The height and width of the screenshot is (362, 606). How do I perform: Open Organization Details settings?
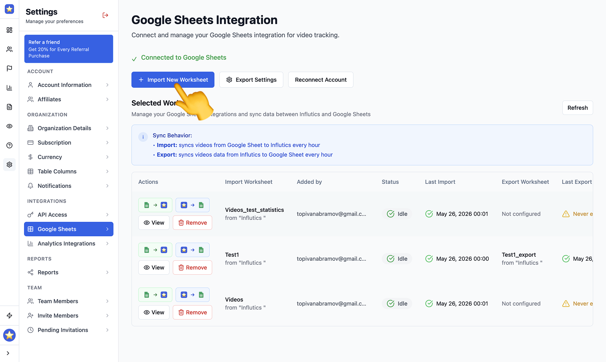click(x=69, y=128)
